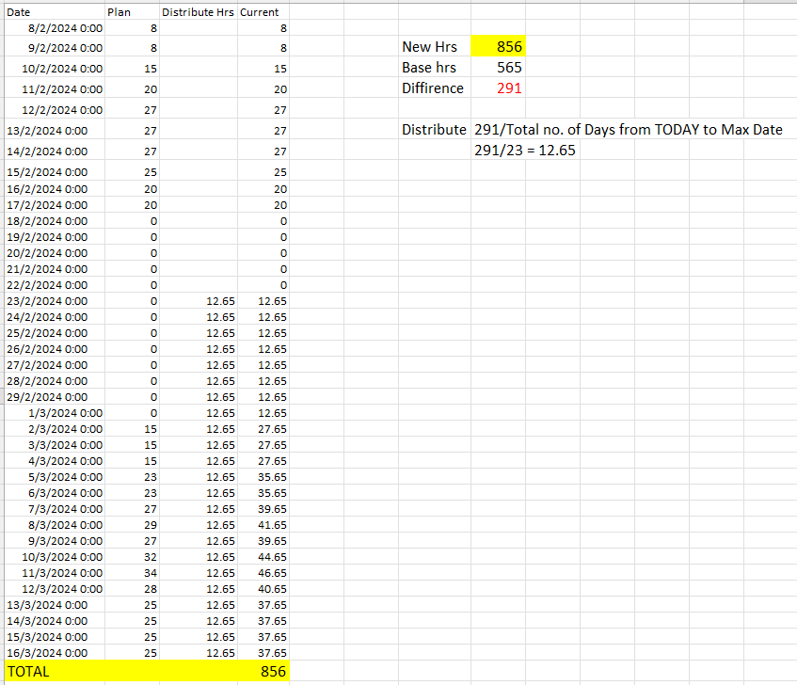Select the Distribute label cell

point(435,130)
